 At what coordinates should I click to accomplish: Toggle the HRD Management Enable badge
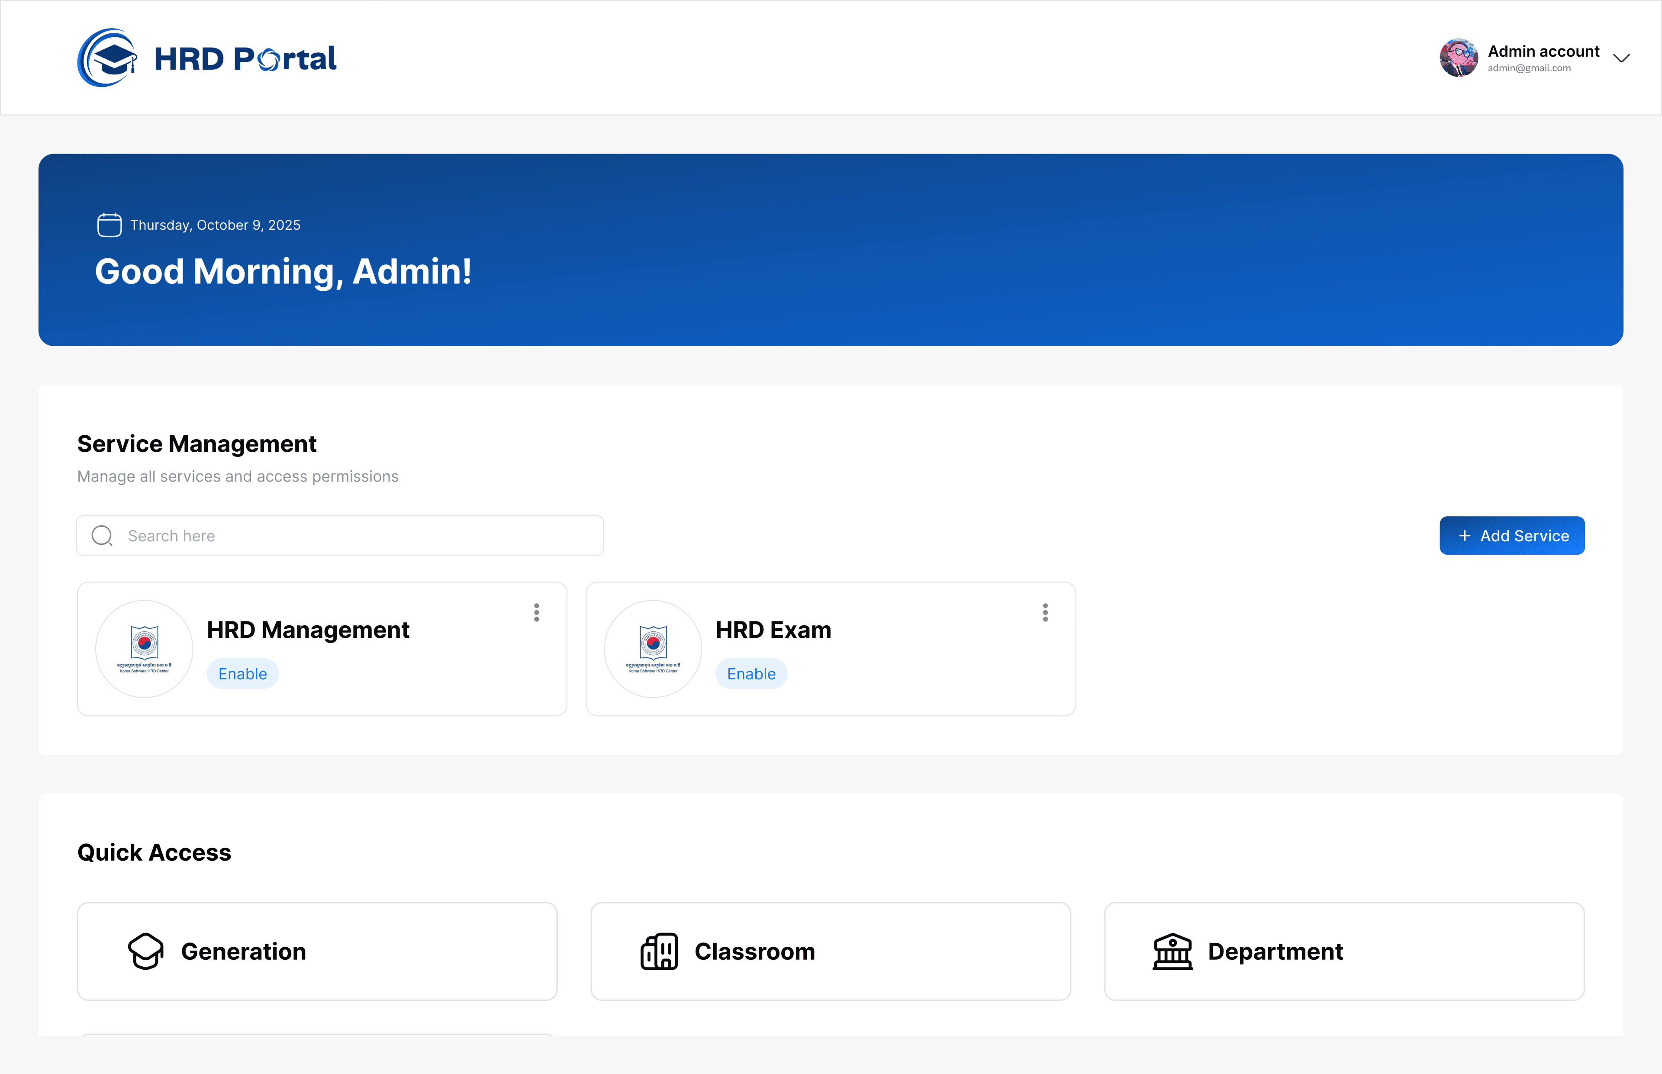click(x=243, y=674)
